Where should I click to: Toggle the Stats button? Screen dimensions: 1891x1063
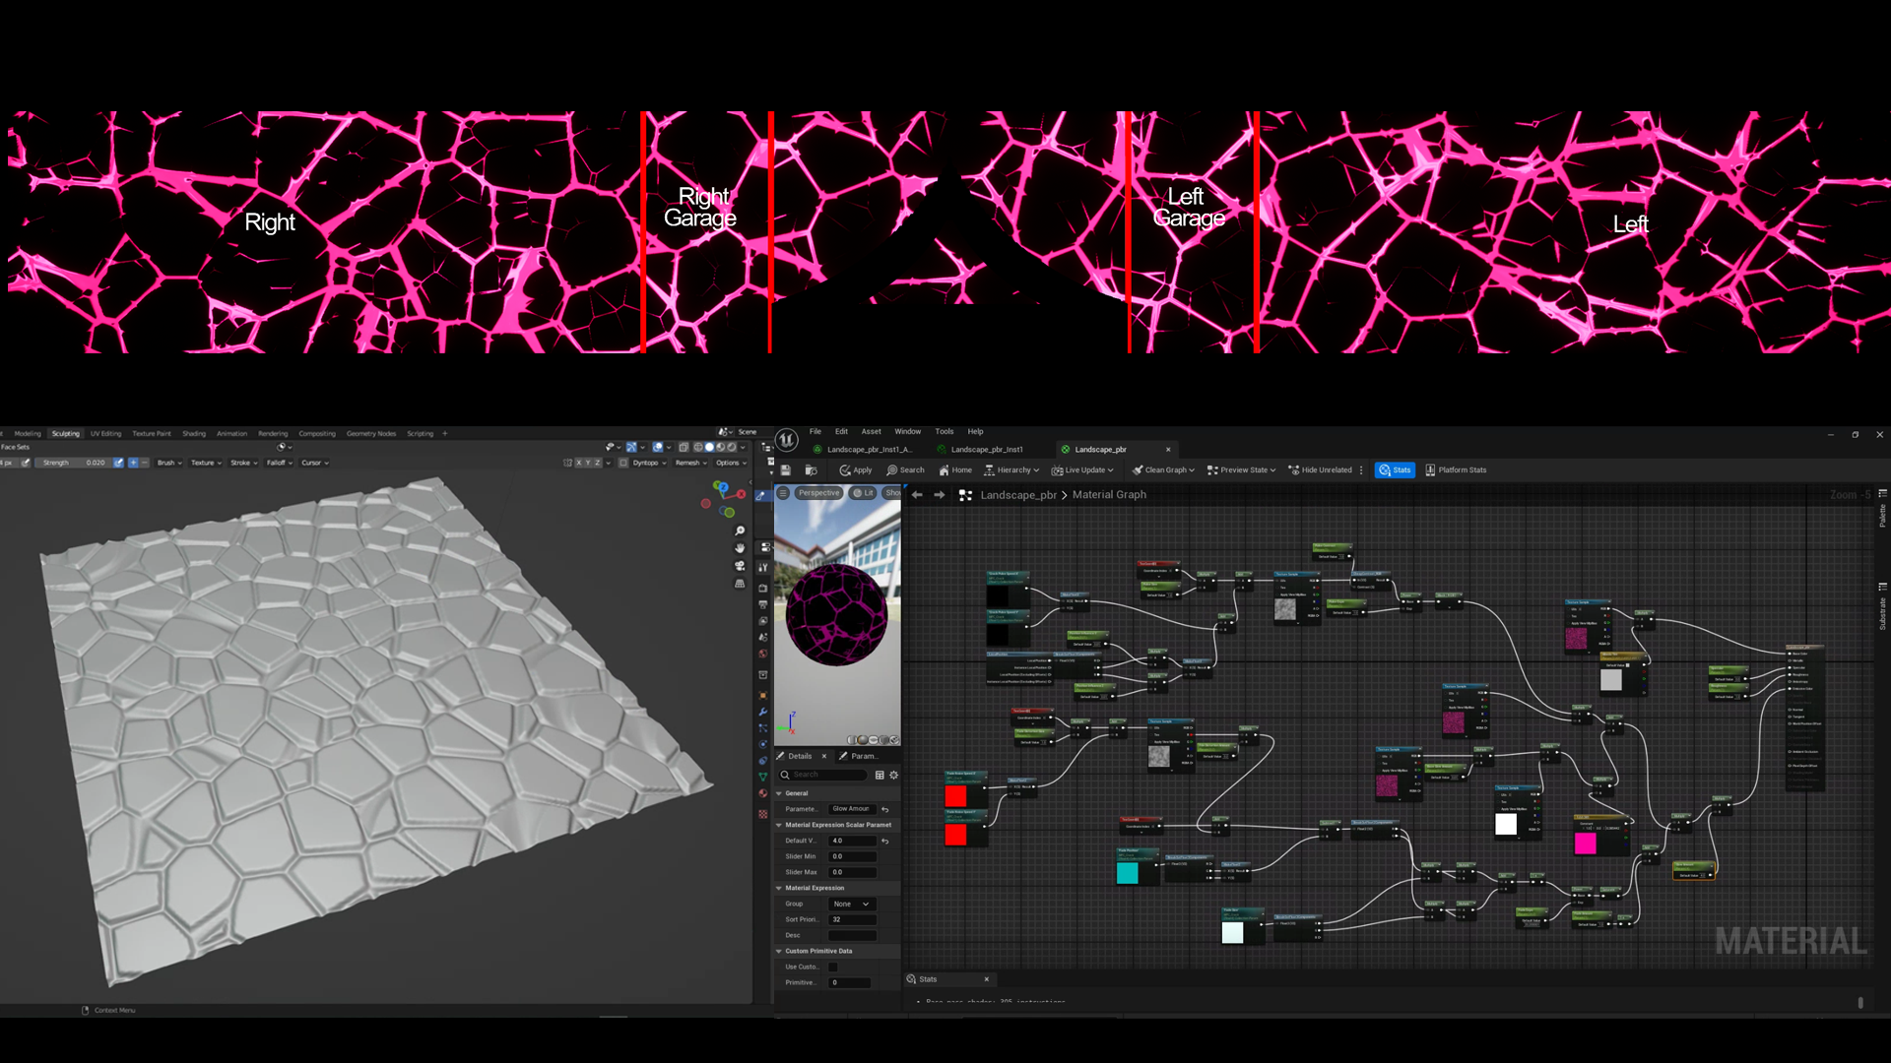1394,469
